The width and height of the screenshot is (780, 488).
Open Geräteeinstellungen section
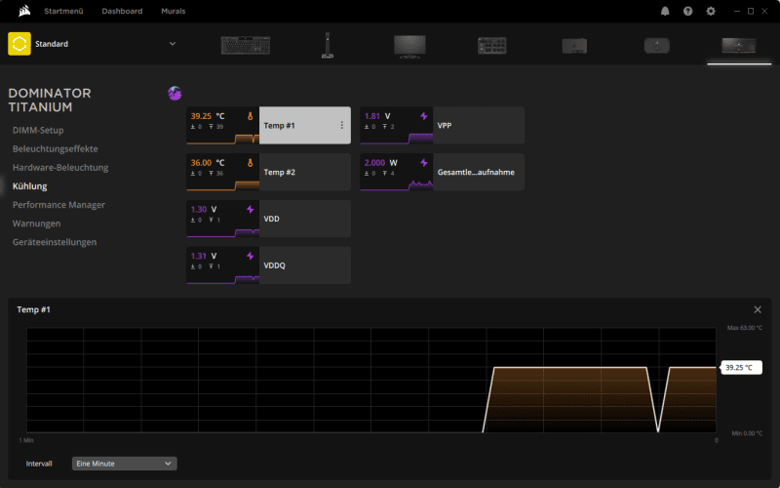55,242
